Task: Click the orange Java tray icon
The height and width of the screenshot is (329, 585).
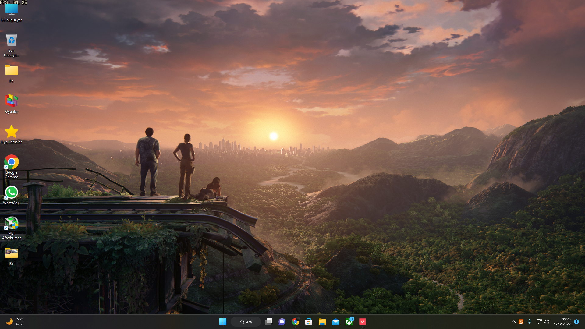Action: tap(521, 322)
